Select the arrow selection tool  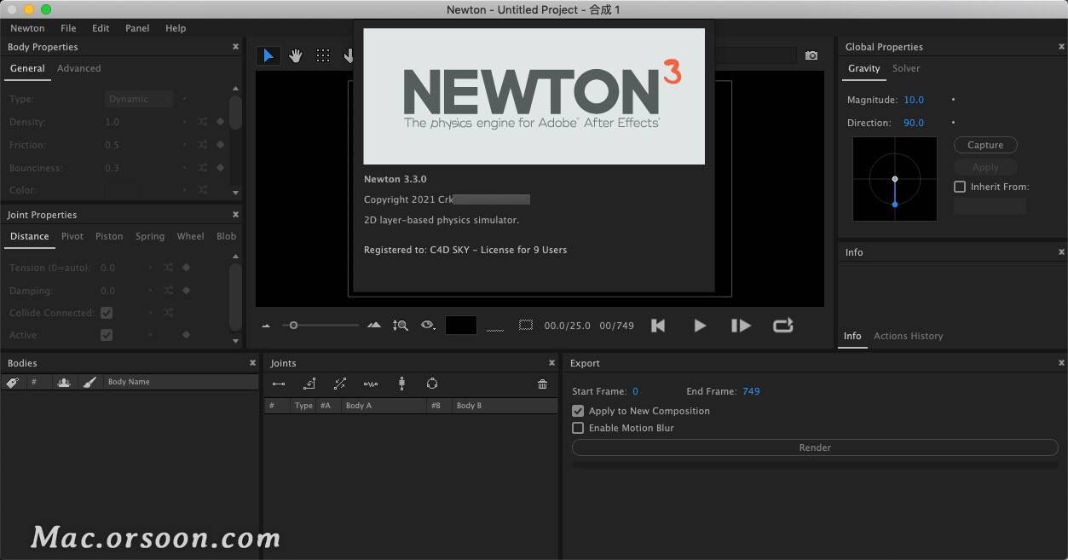[268, 55]
